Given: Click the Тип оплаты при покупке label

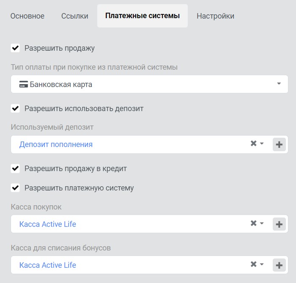Looking at the screenshot, I should click(94, 67).
